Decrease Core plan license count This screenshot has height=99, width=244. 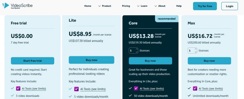pos(137,52)
